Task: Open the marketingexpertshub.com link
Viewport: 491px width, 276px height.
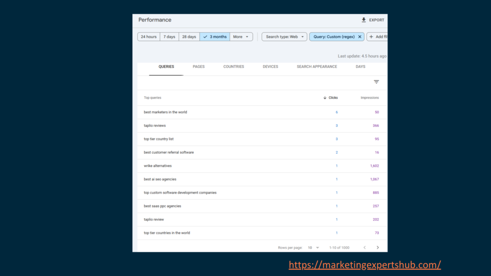Action: coord(365,264)
